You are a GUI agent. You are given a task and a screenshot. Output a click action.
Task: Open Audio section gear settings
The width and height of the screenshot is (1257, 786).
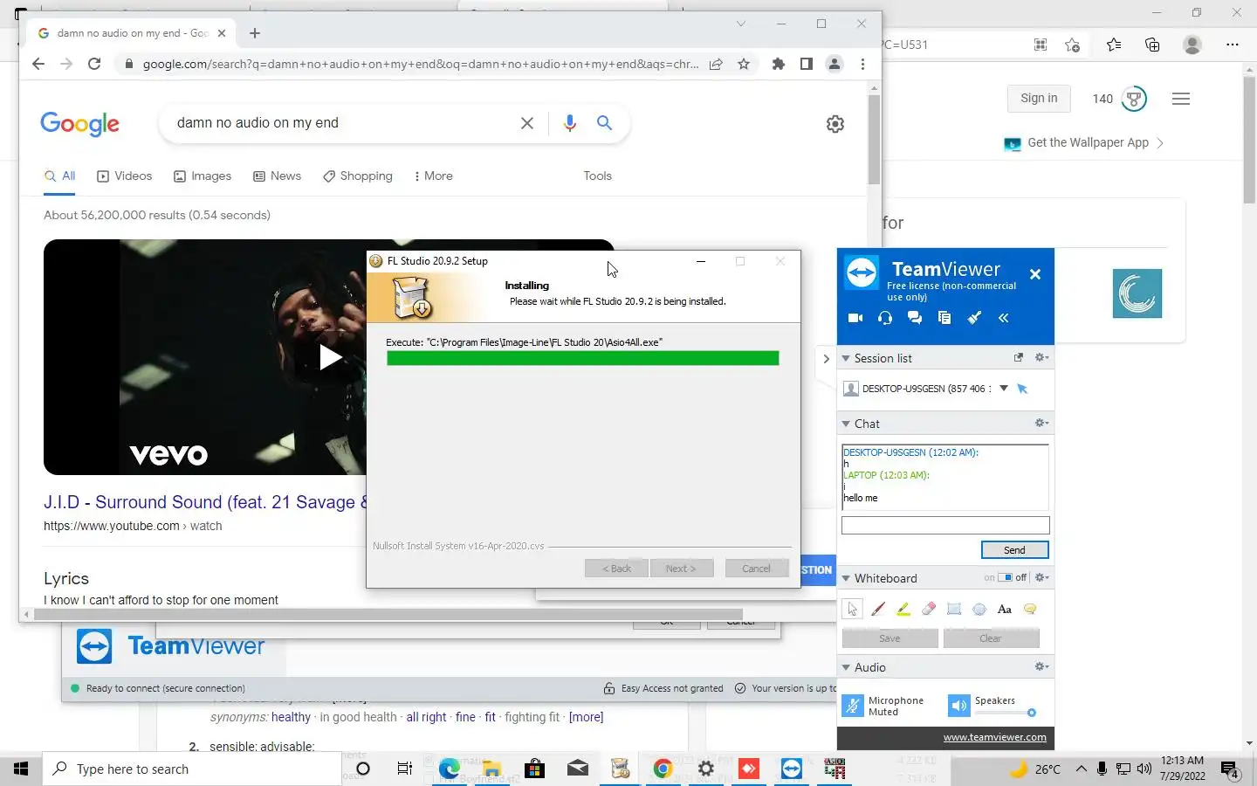click(x=1041, y=666)
